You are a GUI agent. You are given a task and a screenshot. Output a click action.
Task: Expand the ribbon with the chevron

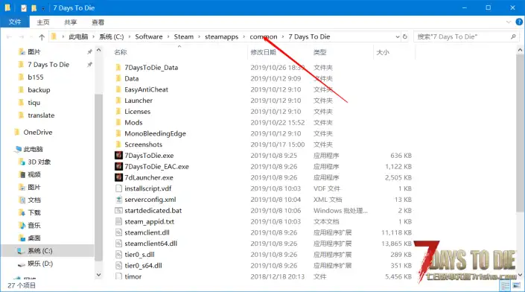tap(509, 22)
